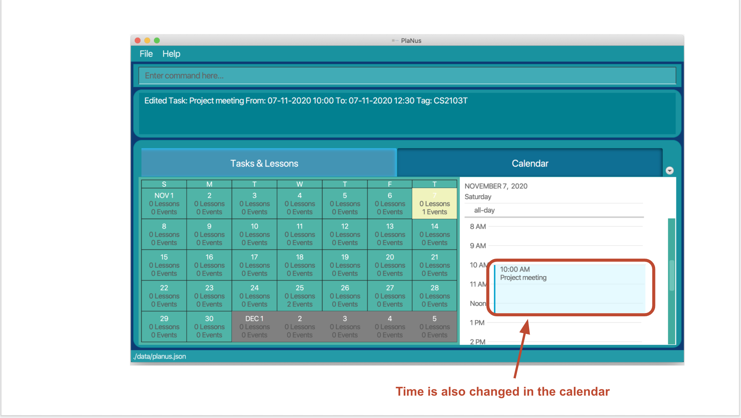Click the 9 AM time label
Image resolution: width=741 pixels, height=418 pixels.
[478, 246]
